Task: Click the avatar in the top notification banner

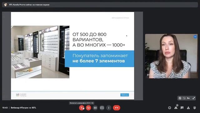Action: coord(6,5)
